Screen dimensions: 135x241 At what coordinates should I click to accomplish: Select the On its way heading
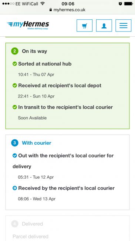click(34, 51)
